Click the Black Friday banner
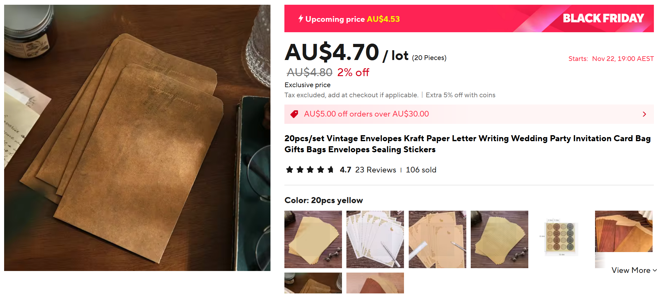Viewport: 658px width, 301px height. point(469,18)
